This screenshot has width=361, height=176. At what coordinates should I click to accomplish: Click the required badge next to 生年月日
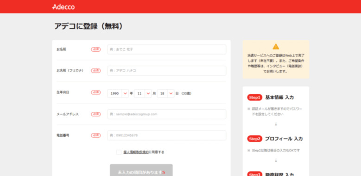[96, 92]
